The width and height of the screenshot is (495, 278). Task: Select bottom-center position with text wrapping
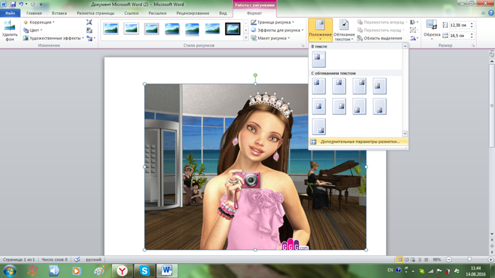coord(379,106)
